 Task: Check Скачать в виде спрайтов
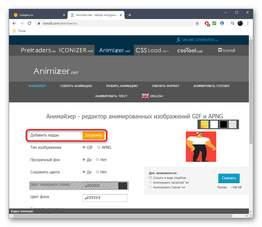click(150, 177)
